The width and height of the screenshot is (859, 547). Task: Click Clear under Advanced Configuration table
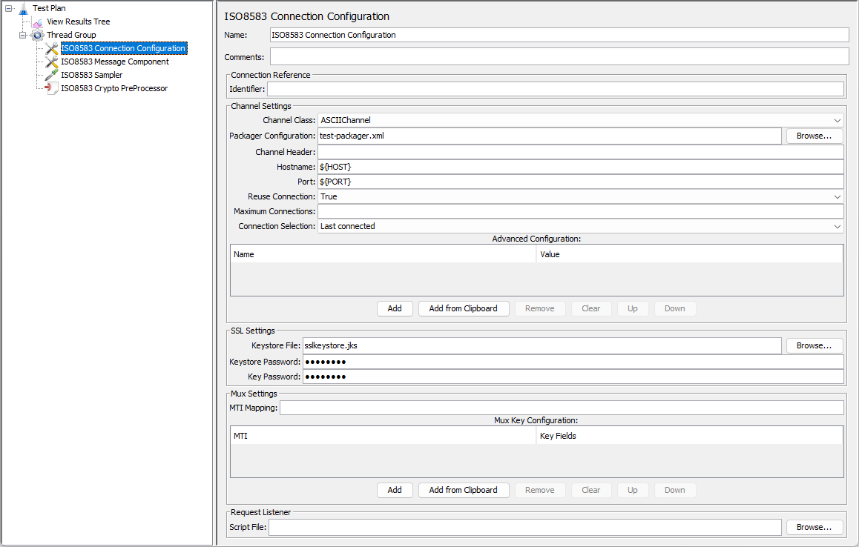click(590, 309)
